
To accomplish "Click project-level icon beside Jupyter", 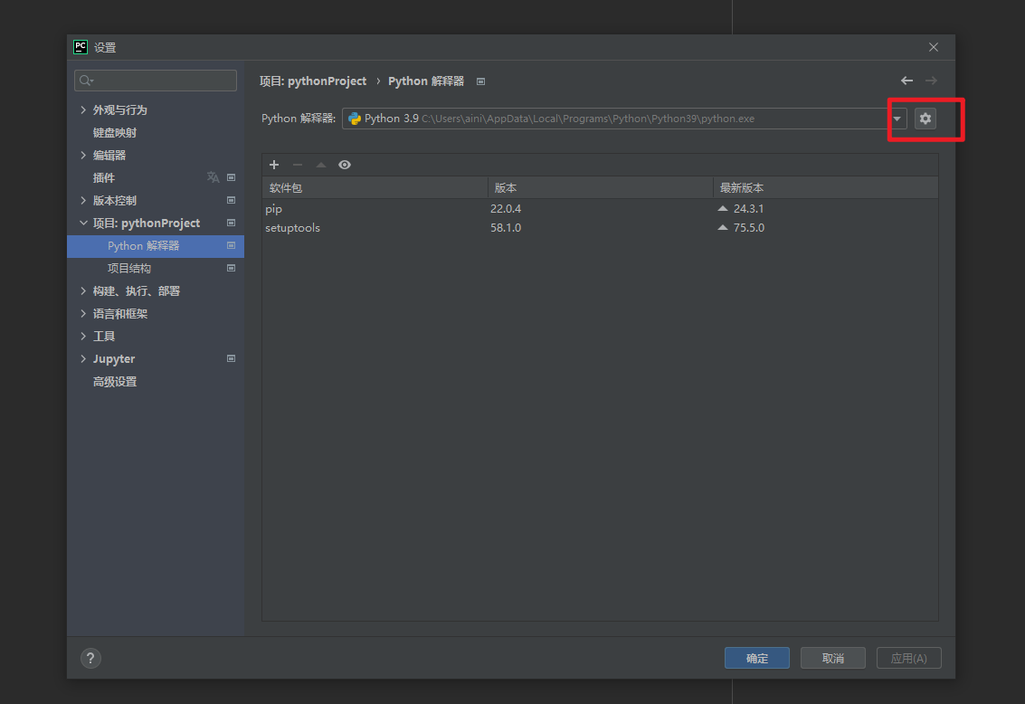I will pyautogui.click(x=231, y=359).
